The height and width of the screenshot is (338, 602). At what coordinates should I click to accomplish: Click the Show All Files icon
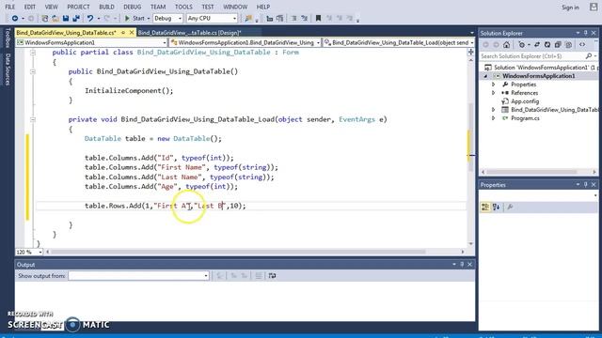[568, 45]
